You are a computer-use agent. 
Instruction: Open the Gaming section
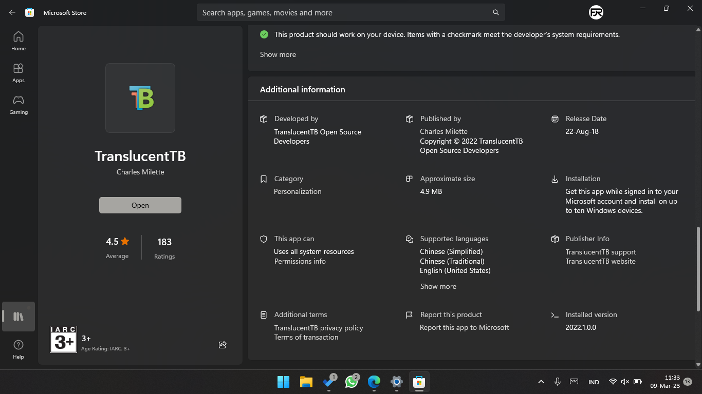[18, 105]
